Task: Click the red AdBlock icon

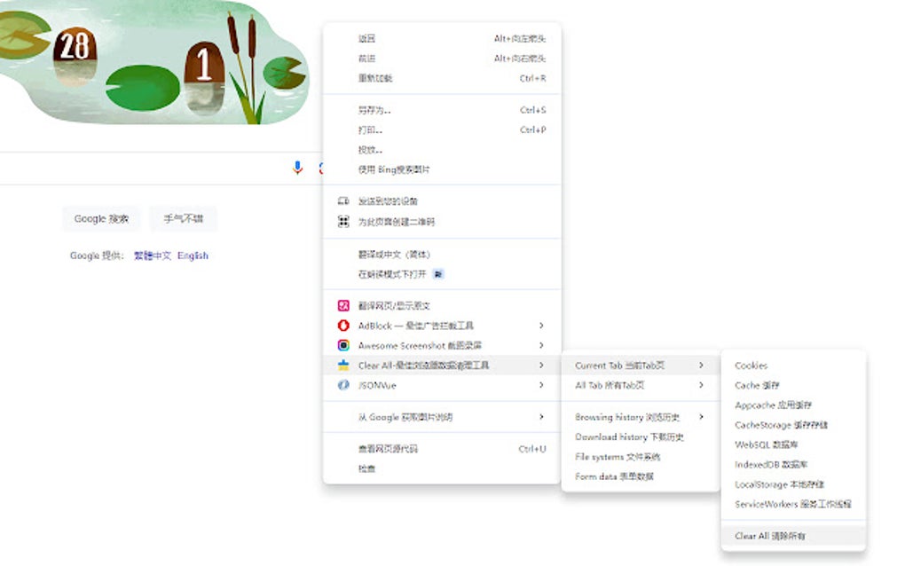Action: coord(343,326)
